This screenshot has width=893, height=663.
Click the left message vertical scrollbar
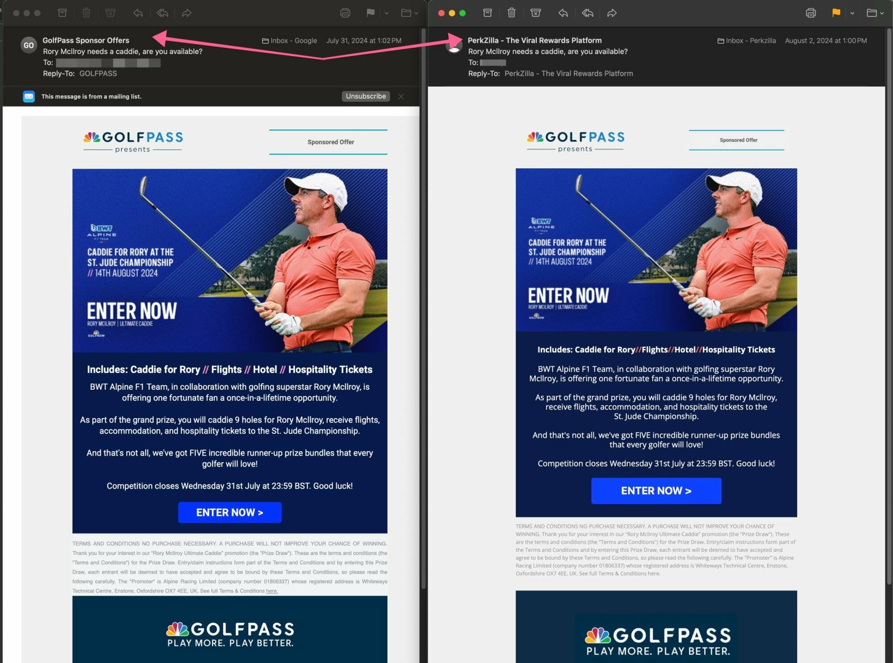point(423,308)
